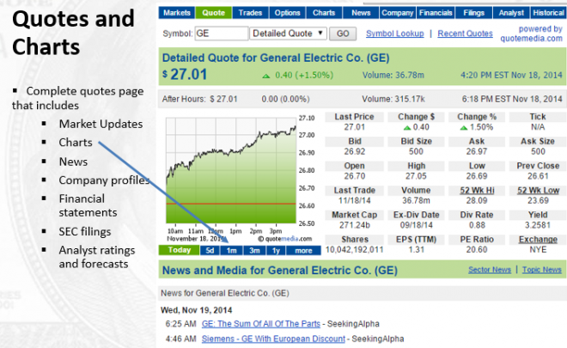The height and width of the screenshot is (348, 567).
Task: Open the Recent Quotes link
Action: pos(465,34)
